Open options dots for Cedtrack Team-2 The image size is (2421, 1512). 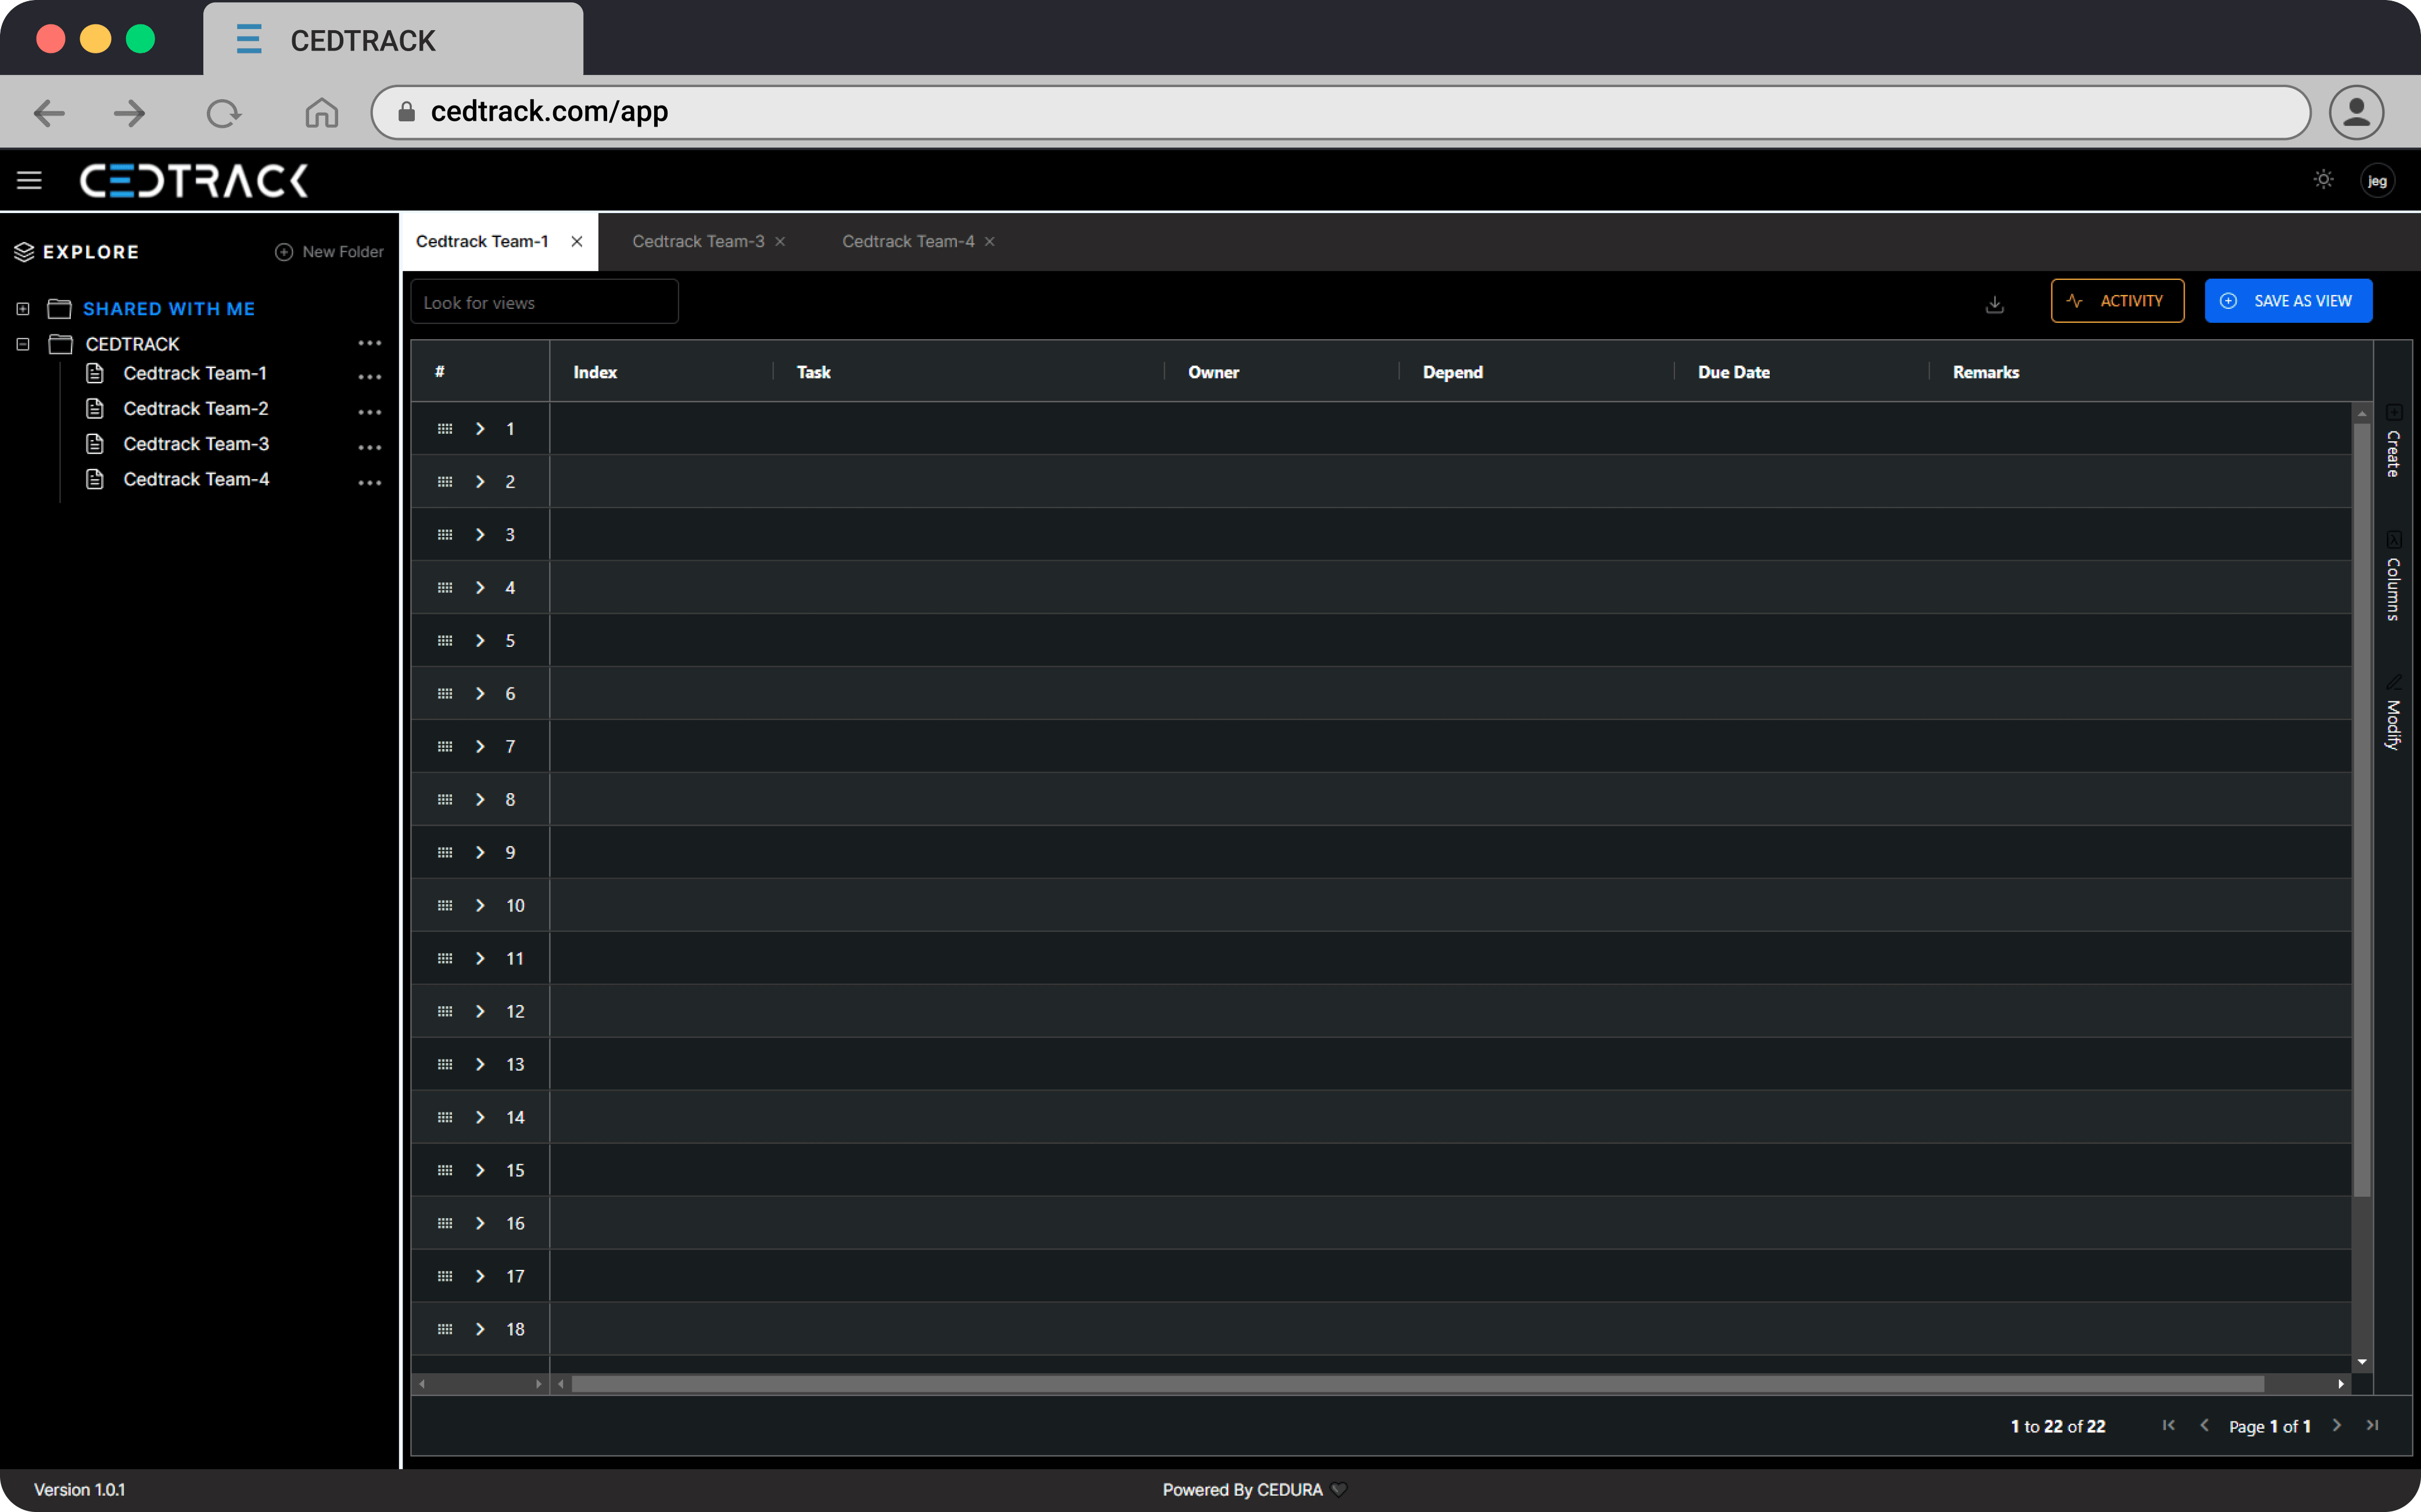pos(370,412)
